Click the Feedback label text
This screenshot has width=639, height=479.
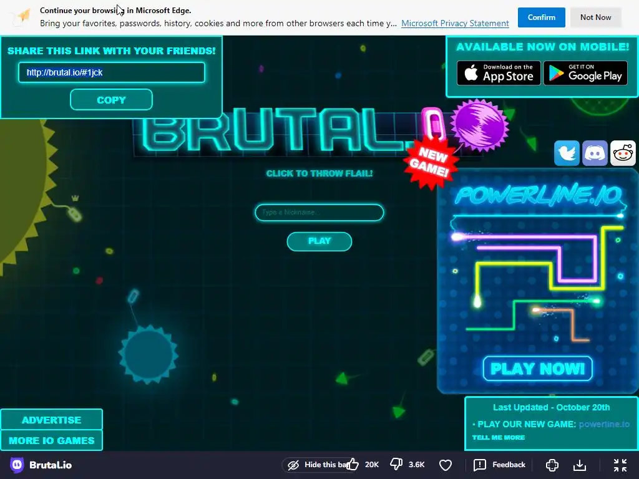(x=509, y=465)
